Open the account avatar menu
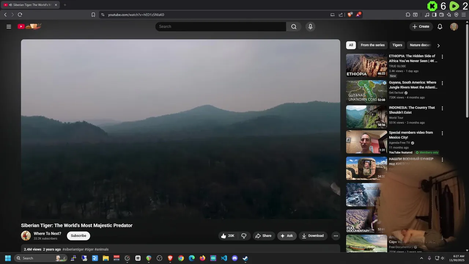This screenshot has height=264, width=469. click(454, 26)
